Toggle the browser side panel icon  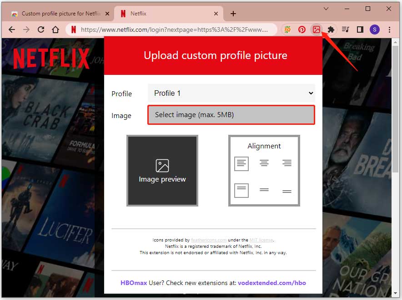click(360, 30)
